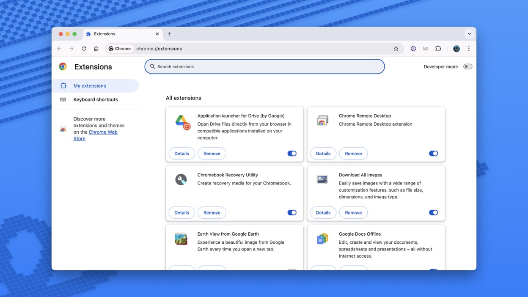Expand the tab search dropdown arrow
528x297 pixels.
pyautogui.click(x=469, y=34)
